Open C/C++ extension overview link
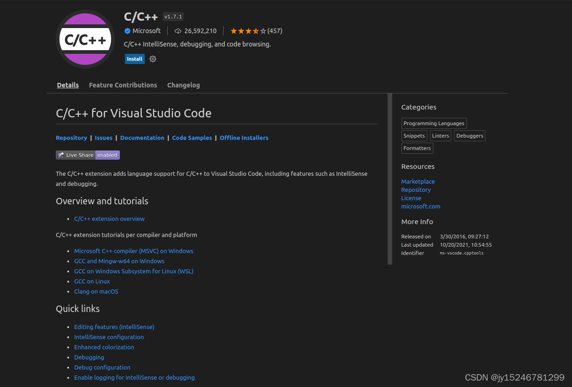572x387 pixels. click(x=109, y=219)
